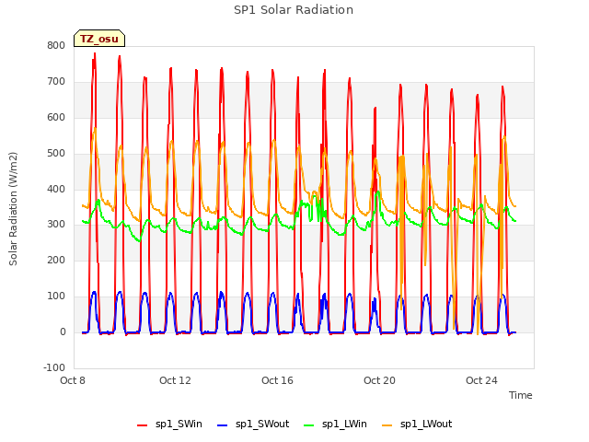Viewport: 589px width, 442px height.
Task: Click the 500 y-axis tick label
Action: (x=56, y=154)
